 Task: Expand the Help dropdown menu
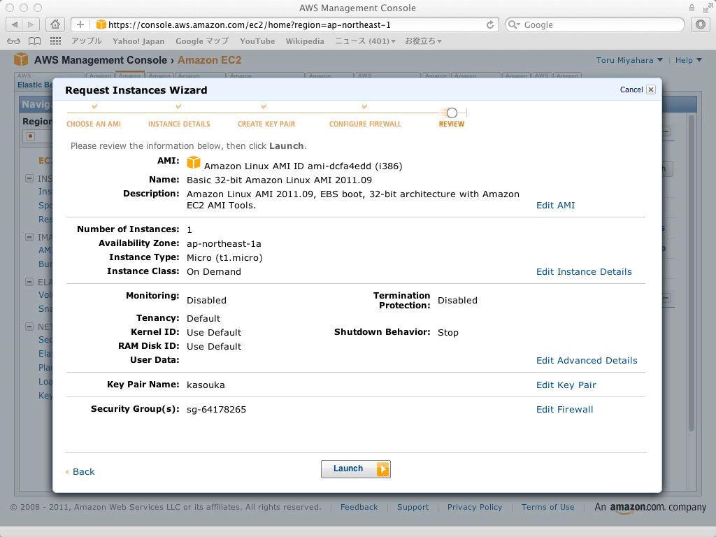tap(688, 60)
